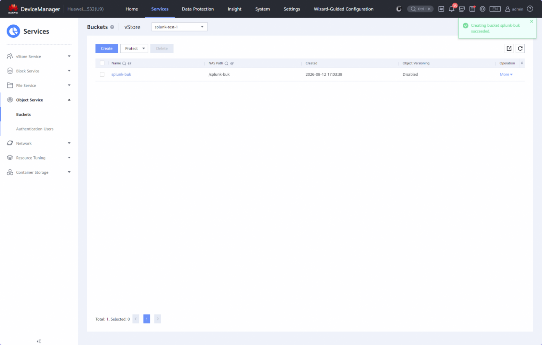Click the Huawei logo icon
542x345 pixels.
point(13,9)
